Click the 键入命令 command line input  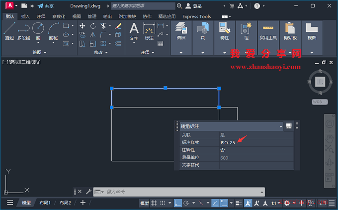point(179,192)
